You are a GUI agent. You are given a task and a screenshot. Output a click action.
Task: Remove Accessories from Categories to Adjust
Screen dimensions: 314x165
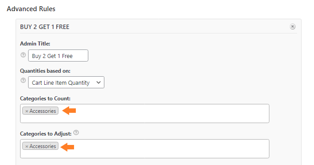27,146
